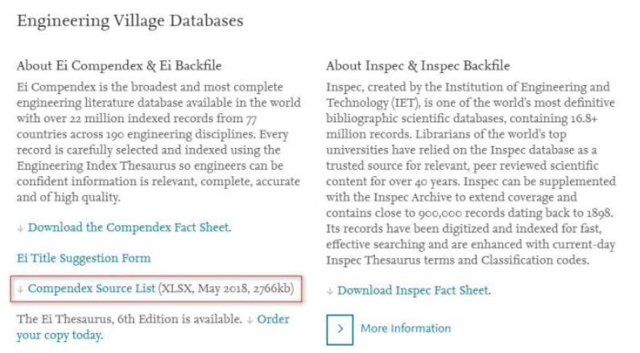
Task: Click the About Ei Compendex & Ei Backfile heading
Action: (x=119, y=65)
